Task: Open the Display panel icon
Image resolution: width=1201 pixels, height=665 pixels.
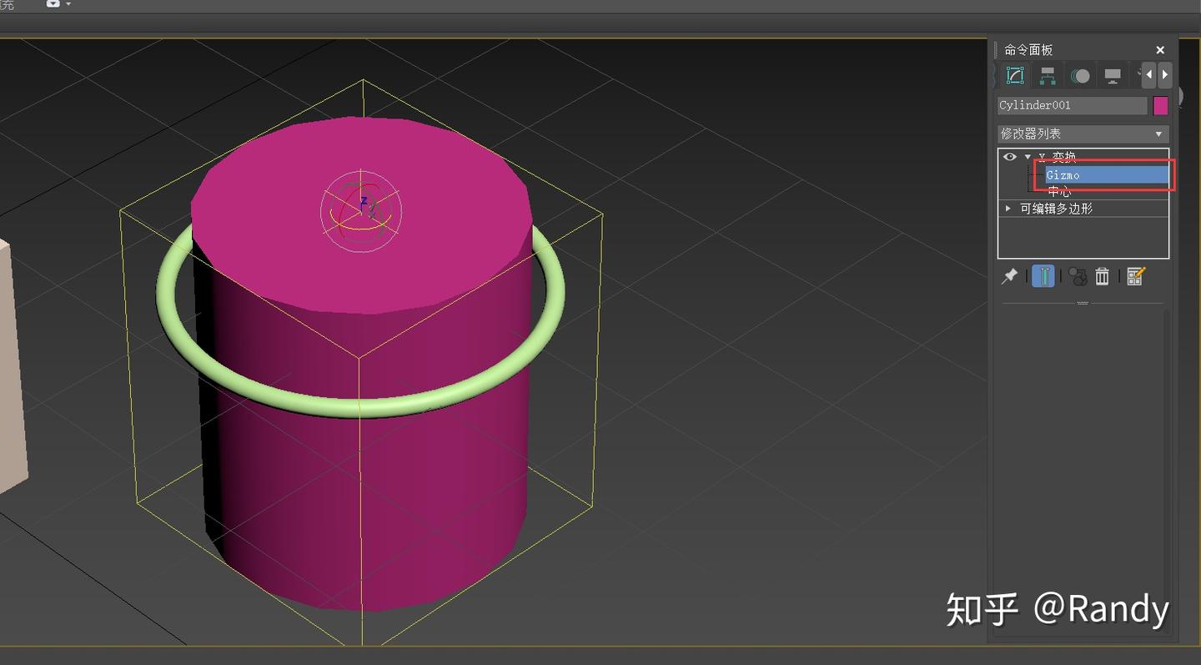Action: (x=1112, y=75)
